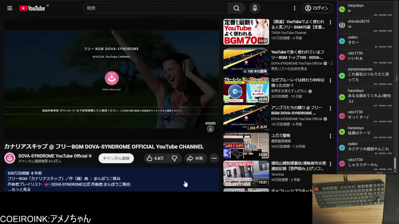Click the search magnifier button
The image size is (399, 224).
pyautogui.click(x=236, y=8)
